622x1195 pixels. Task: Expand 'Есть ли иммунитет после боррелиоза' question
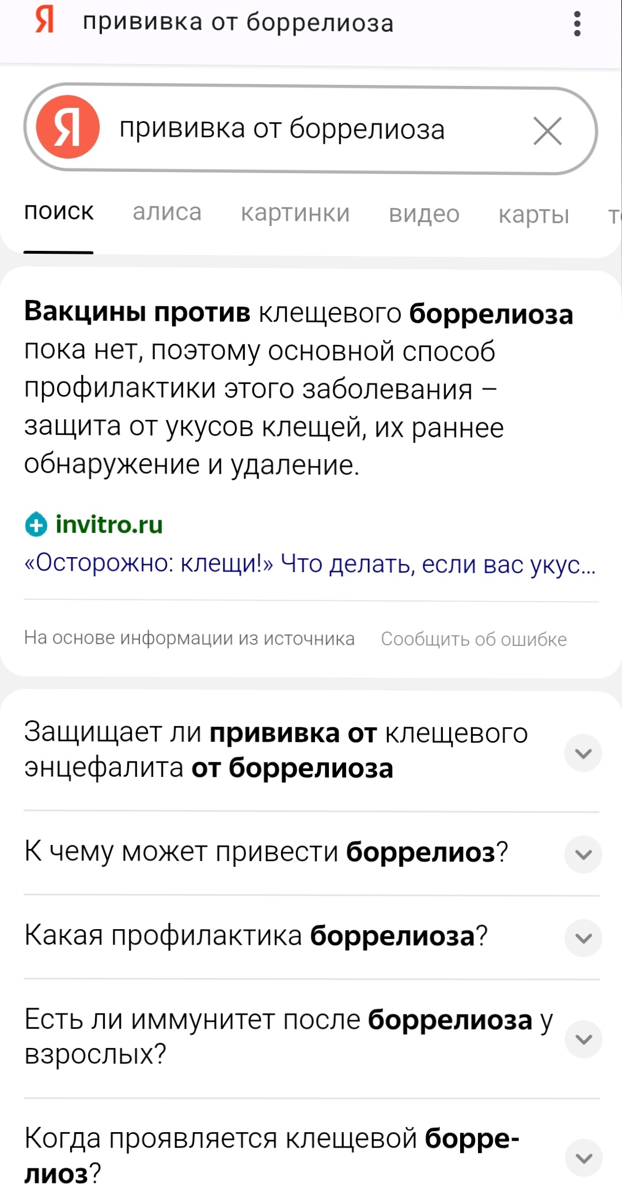click(583, 1039)
